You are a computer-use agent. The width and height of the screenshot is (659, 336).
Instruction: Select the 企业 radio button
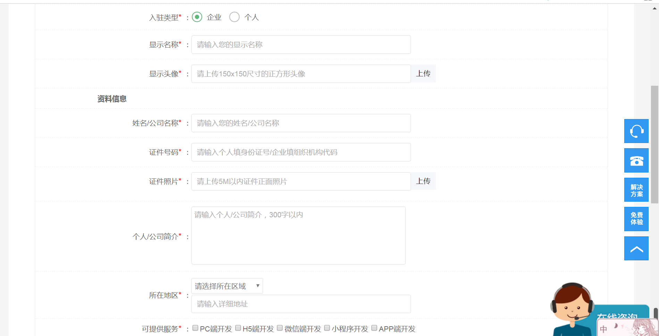(x=197, y=17)
